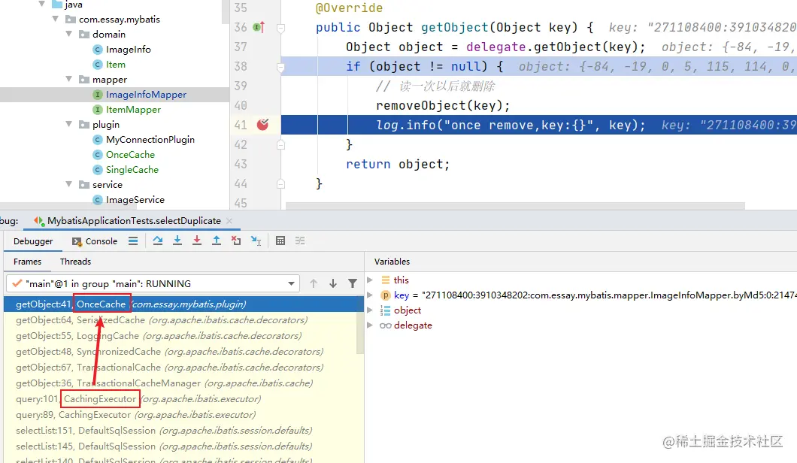Viewport: 797px width, 463px height.
Task: Click the console layout lines icon after Console
Action: coord(133,241)
